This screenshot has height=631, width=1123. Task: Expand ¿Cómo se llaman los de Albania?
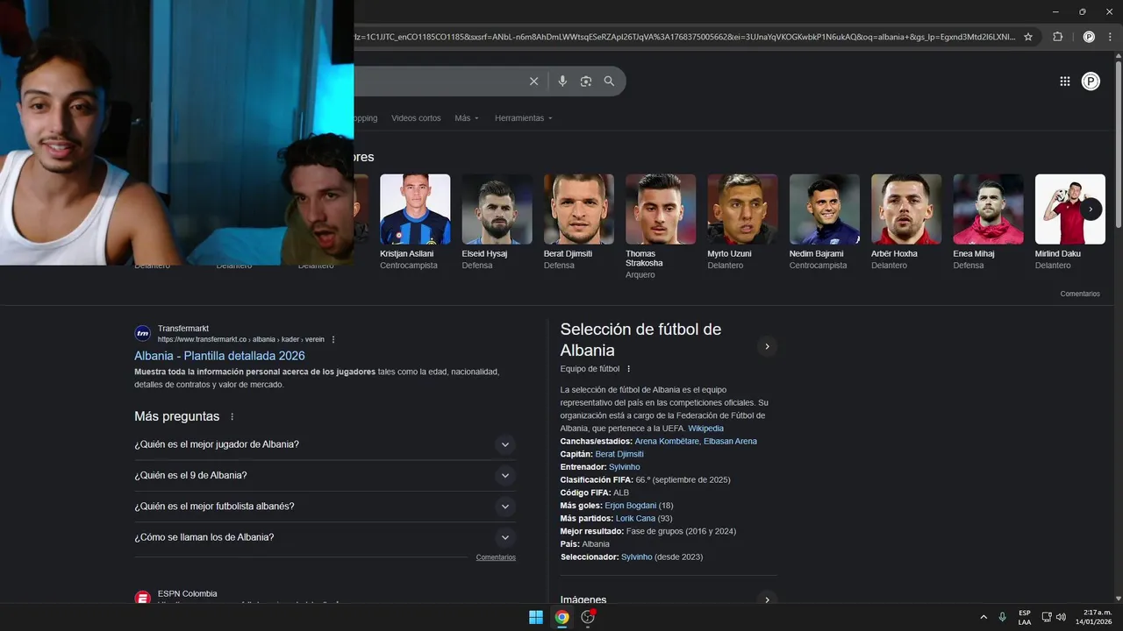(x=325, y=537)
